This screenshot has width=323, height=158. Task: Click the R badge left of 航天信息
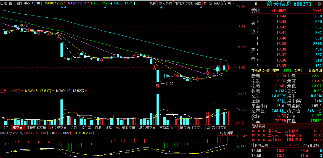[256, 4]
